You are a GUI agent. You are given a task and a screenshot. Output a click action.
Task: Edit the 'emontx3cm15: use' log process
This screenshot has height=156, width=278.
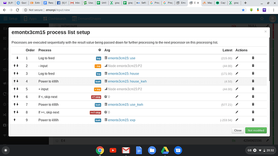click(x=237, y=58)
